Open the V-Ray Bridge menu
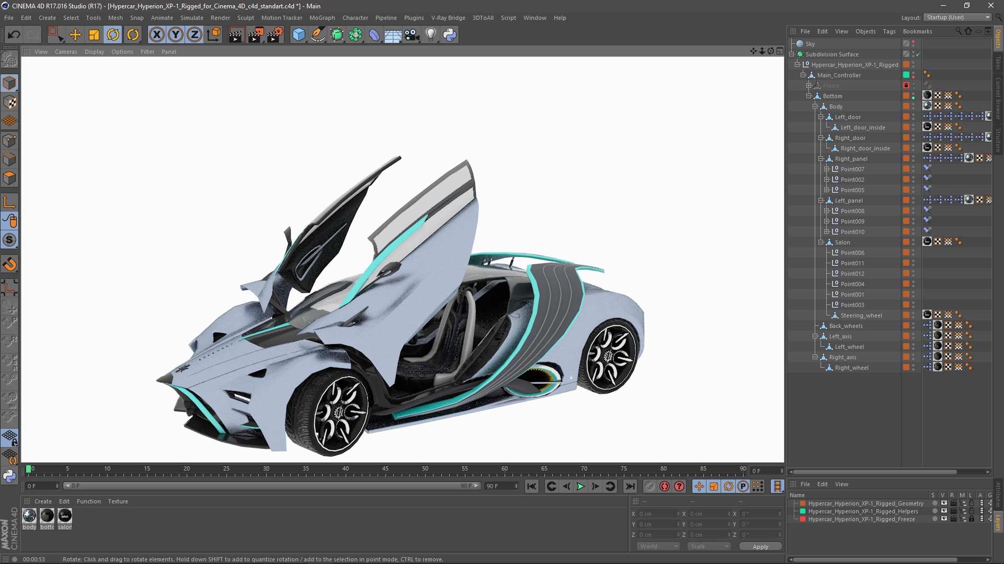The height and width of the screenshot is (564, 1004). 448,18
